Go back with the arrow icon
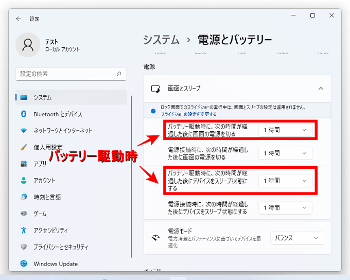This screenshot has height=280, width=350. (x=19, y=19)
